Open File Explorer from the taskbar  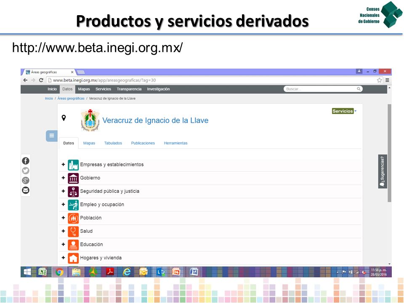76,272
